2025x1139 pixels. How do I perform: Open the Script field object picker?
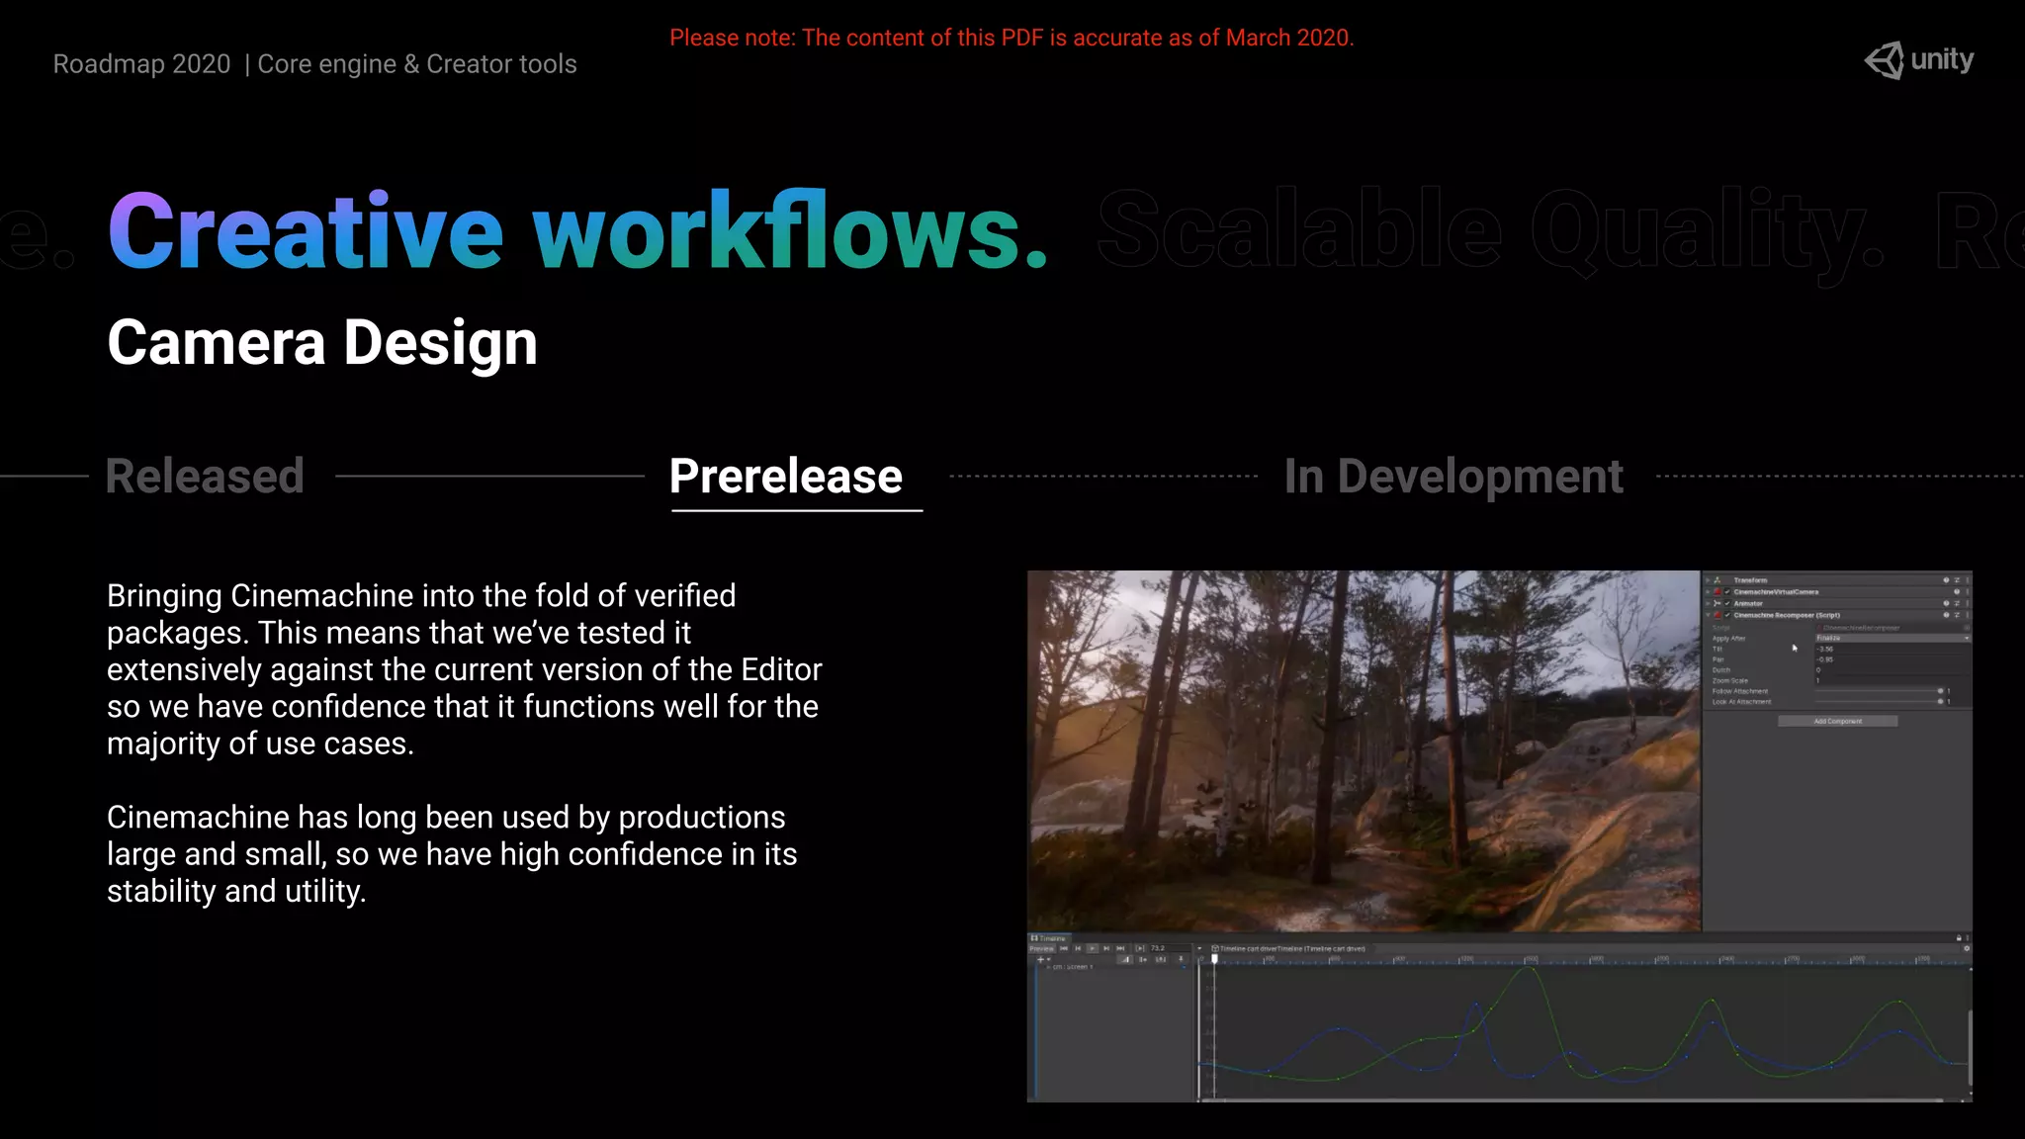tap(1967, 628)
